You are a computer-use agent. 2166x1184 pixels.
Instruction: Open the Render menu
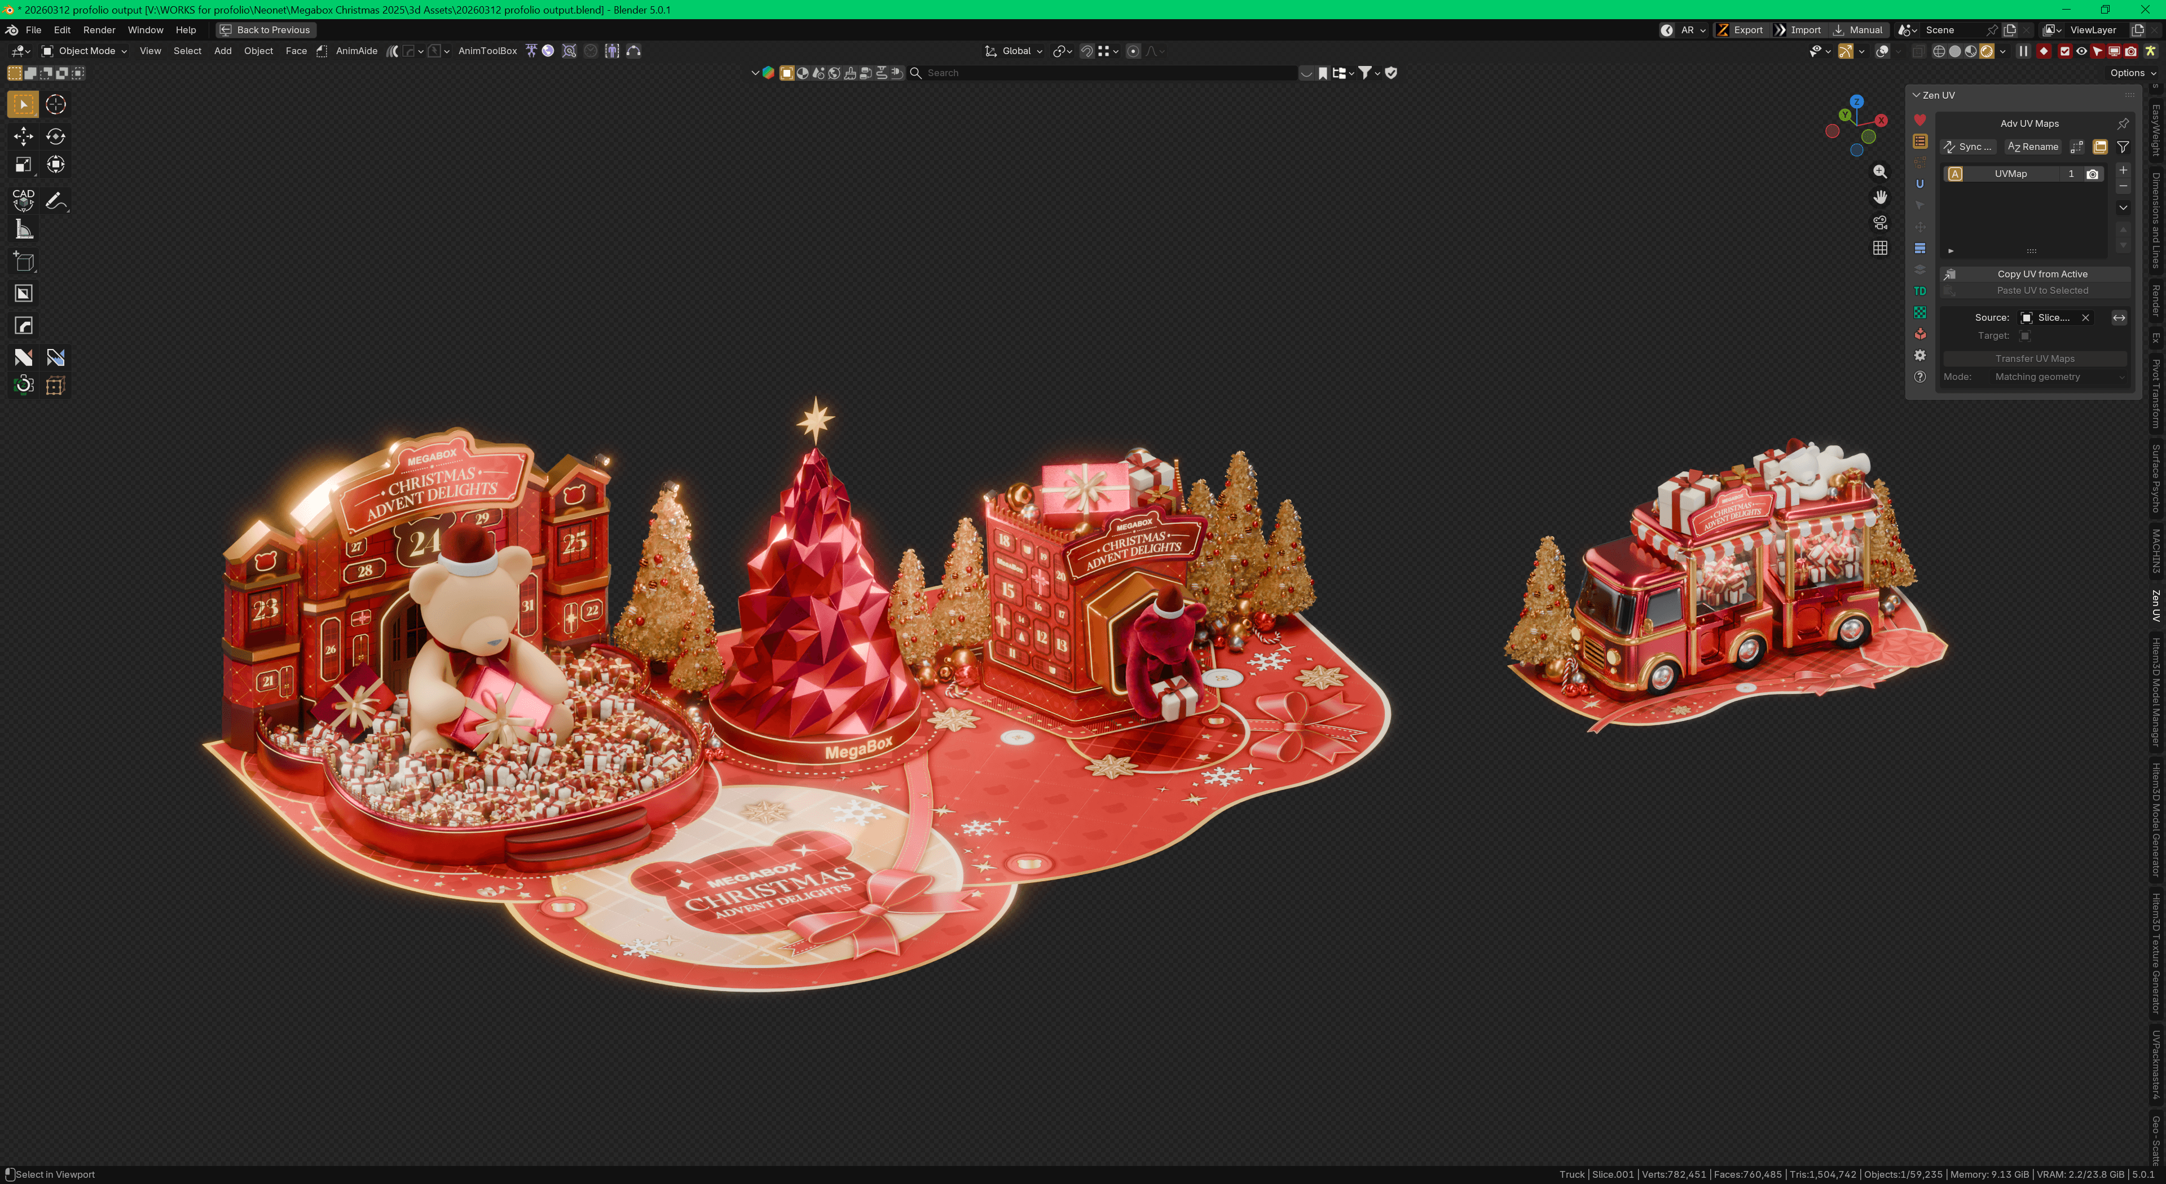tap(98, 30)
